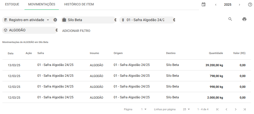Sort by the Quantidade column header
This screenshot has width=254, height=114.
pos(216,53)
